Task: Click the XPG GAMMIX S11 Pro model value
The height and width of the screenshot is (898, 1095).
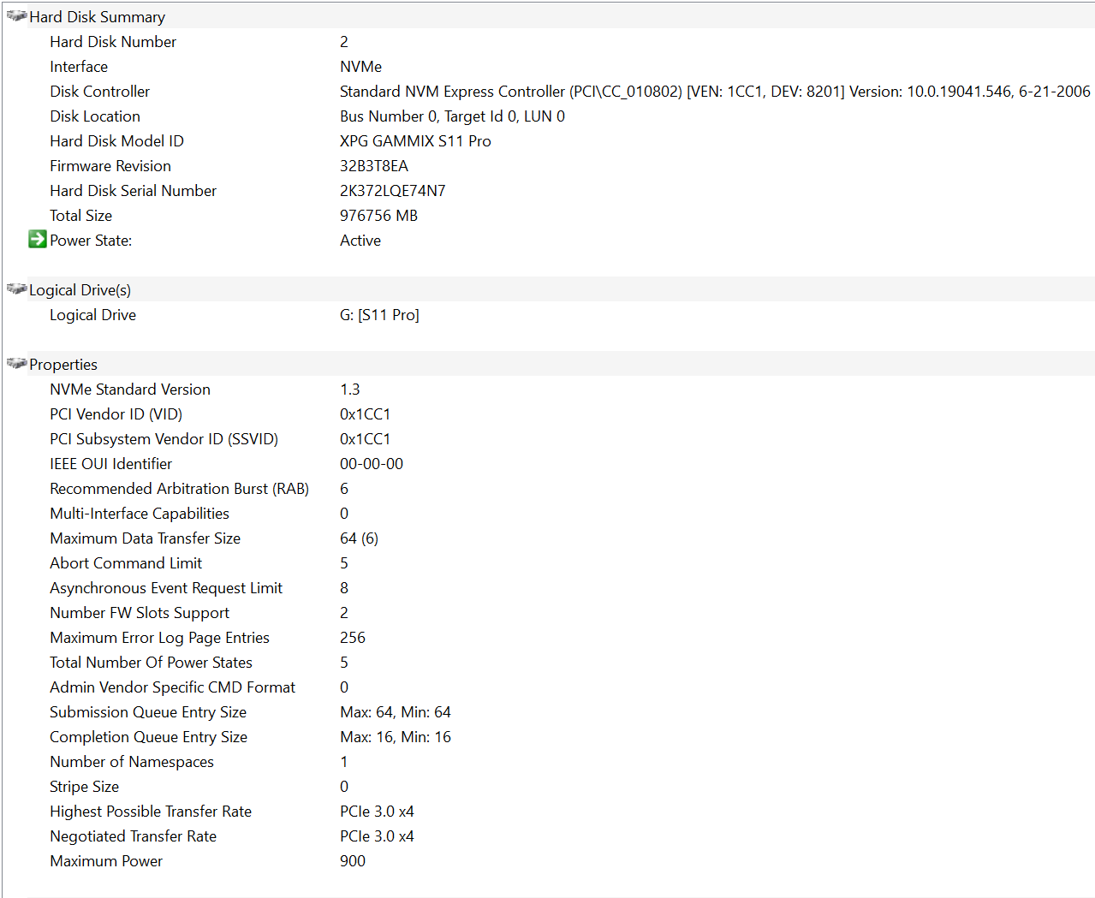Action: [x=415, y=141]
